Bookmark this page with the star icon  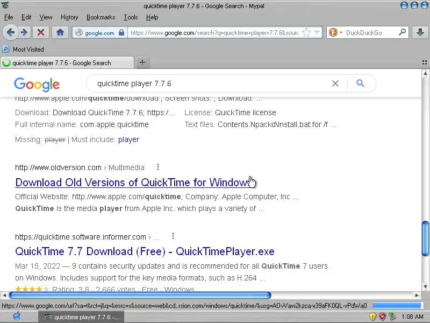[x=306, y=33]
